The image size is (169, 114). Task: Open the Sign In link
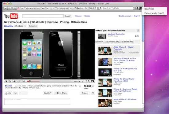[x=137, y=16]
